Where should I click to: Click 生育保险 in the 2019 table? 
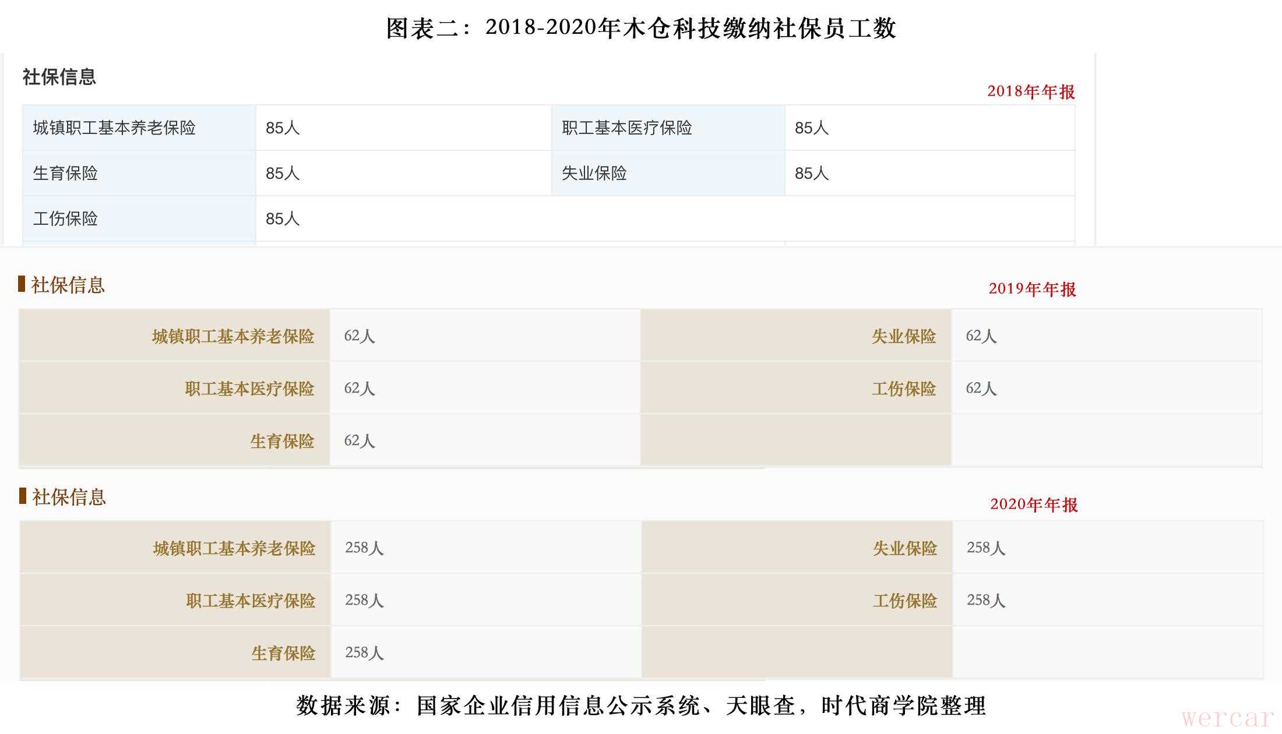pos(282,441)
